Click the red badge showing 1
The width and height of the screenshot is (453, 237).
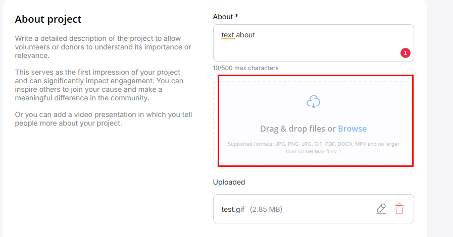point(405,52)
